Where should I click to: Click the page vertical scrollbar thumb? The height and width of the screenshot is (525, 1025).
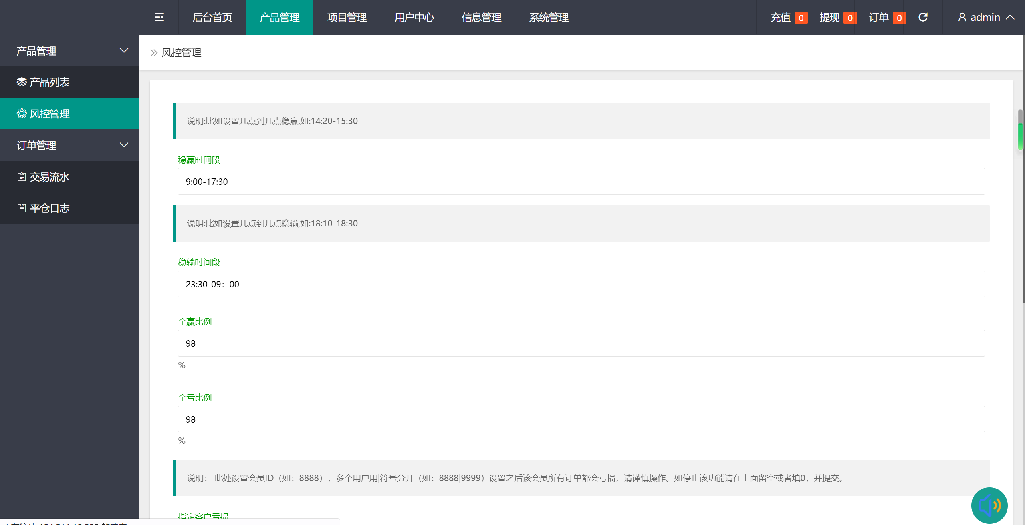tap(1021, 130)
